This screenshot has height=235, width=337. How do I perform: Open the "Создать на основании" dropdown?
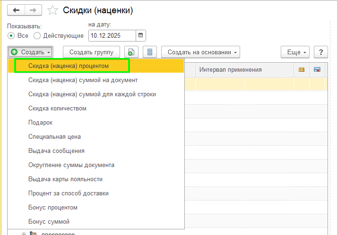pos(200,52)
